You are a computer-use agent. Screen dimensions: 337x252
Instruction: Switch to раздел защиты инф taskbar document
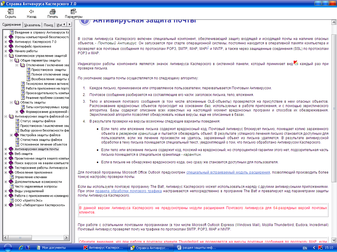(197, 248)
